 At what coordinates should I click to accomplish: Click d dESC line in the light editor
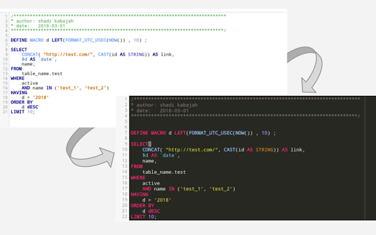click(x=30, y=107)
